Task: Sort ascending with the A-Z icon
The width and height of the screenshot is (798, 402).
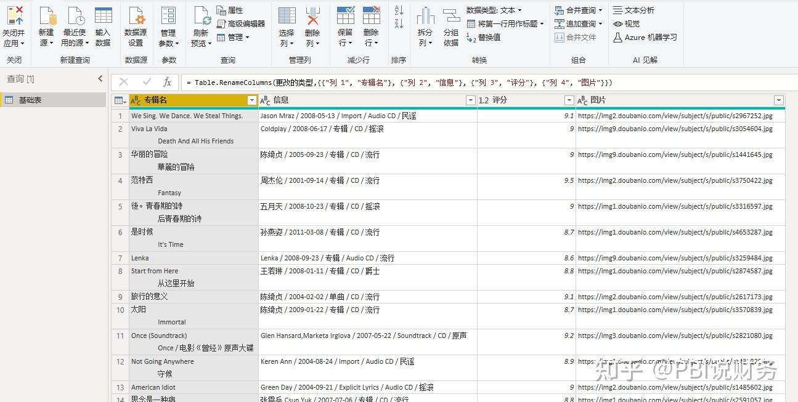Action: [399, 10]
